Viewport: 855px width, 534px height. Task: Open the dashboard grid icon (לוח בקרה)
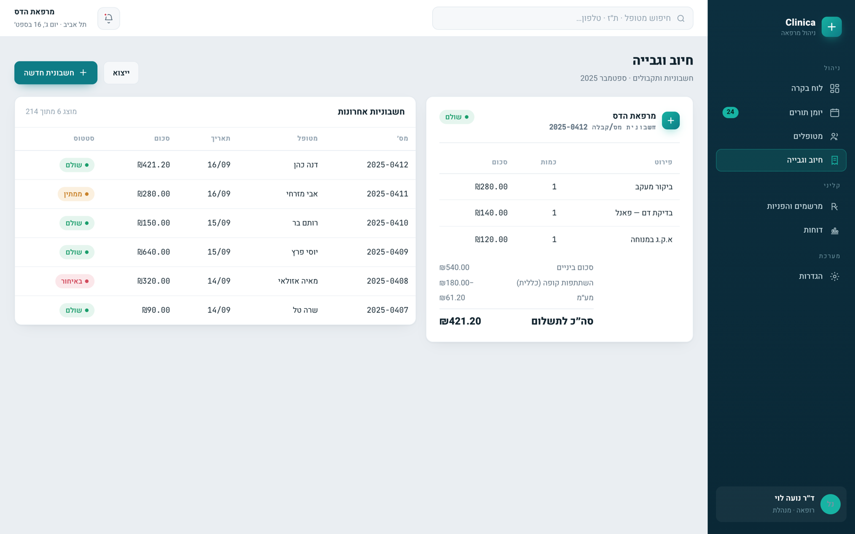pyautogui.click(x=835, y=88)
